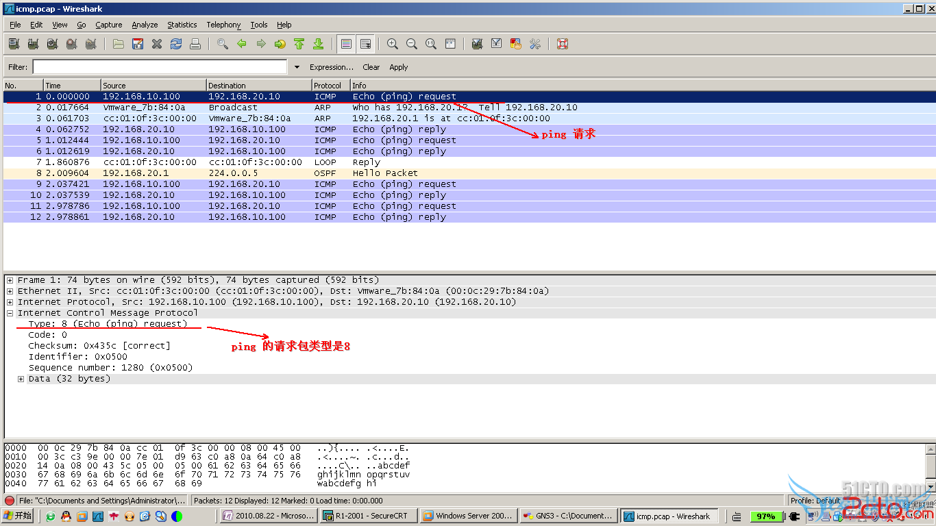This screenshot has width=936, height=526.
Task: Click the red expert info indicator
Action: (x=10, y=501)
